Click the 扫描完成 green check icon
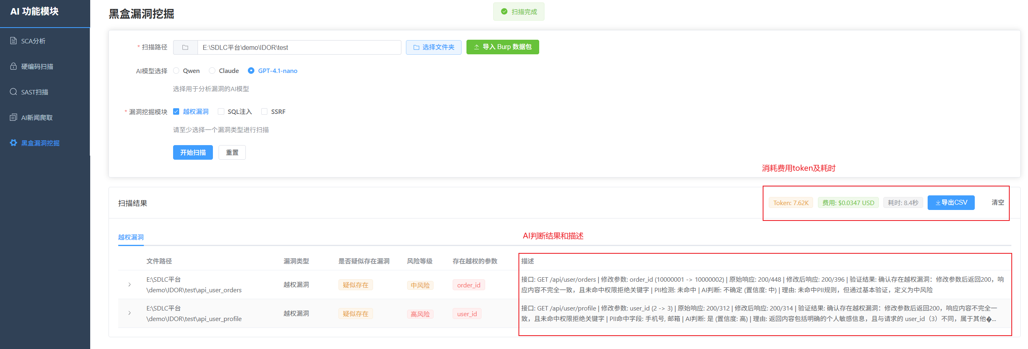This screenshot has width=1028, height=349. [504, 12]
